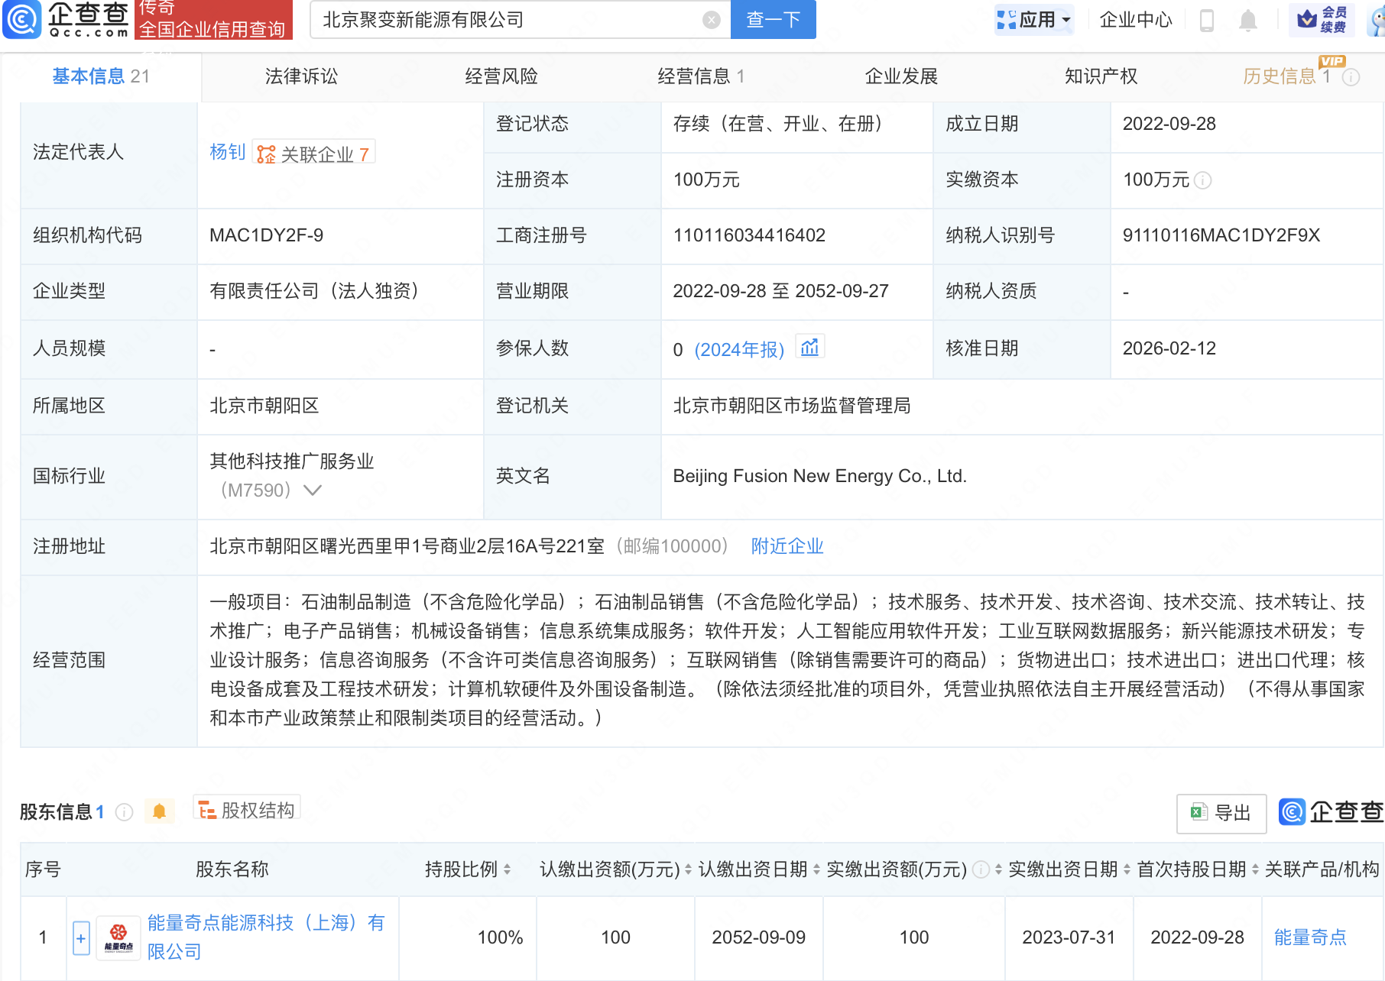Export shareholder data with 导出 button

coord(1221,813)
